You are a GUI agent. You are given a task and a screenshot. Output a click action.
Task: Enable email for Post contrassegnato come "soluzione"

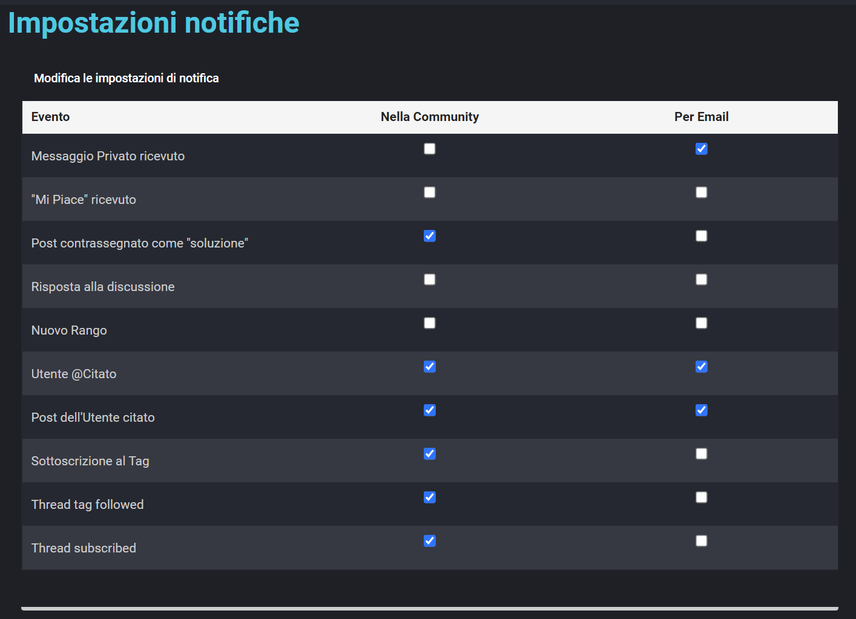click(701, 236)
